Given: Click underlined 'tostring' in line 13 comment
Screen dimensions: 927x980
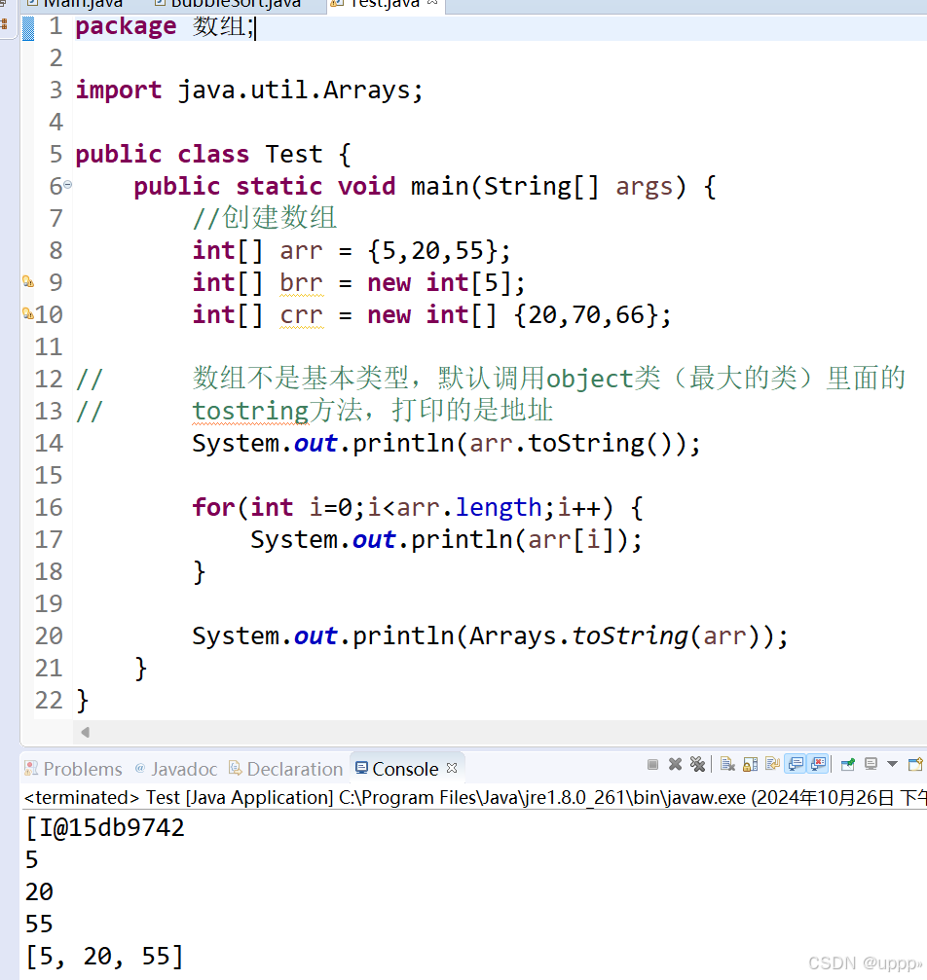Looking at the screenshot, I should coord(250,412).
